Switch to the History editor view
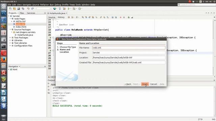 61,17
